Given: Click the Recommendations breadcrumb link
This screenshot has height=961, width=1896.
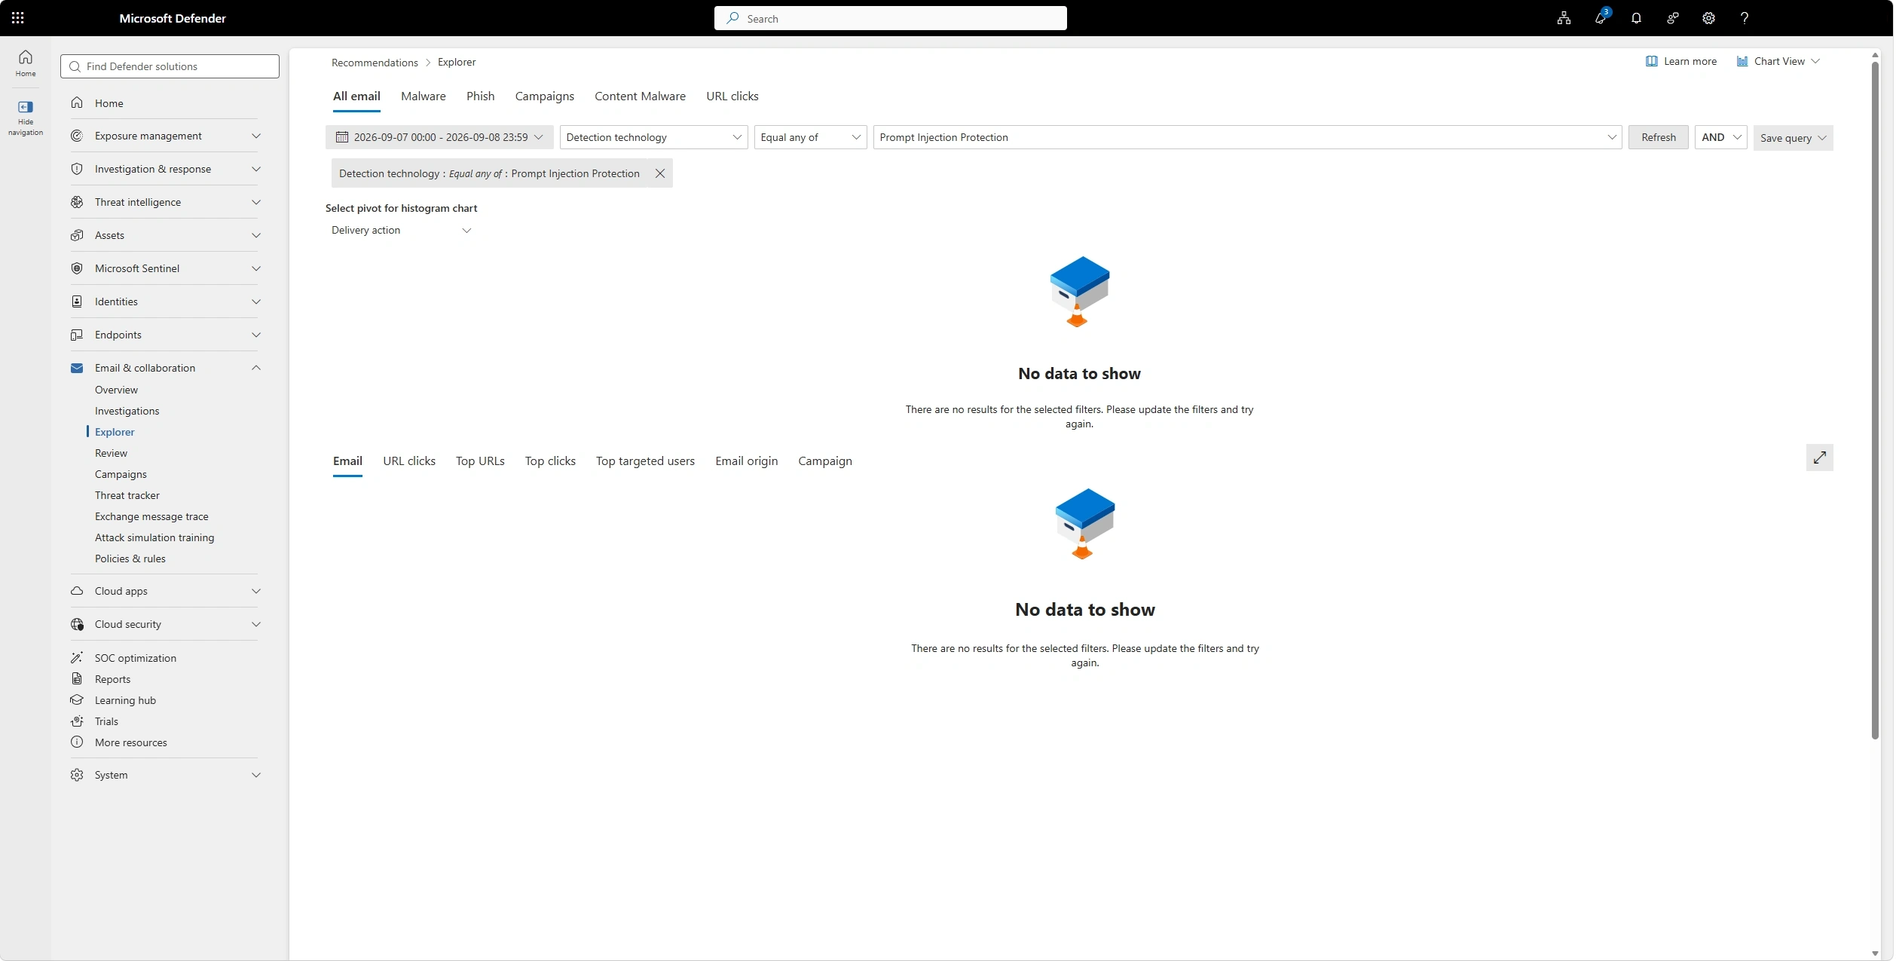Looking at the screenshot, I should [375, 63].
